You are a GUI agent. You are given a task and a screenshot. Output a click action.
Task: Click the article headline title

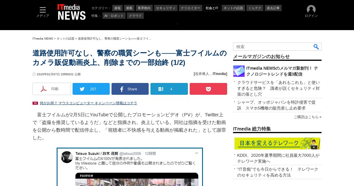[130, 58]
